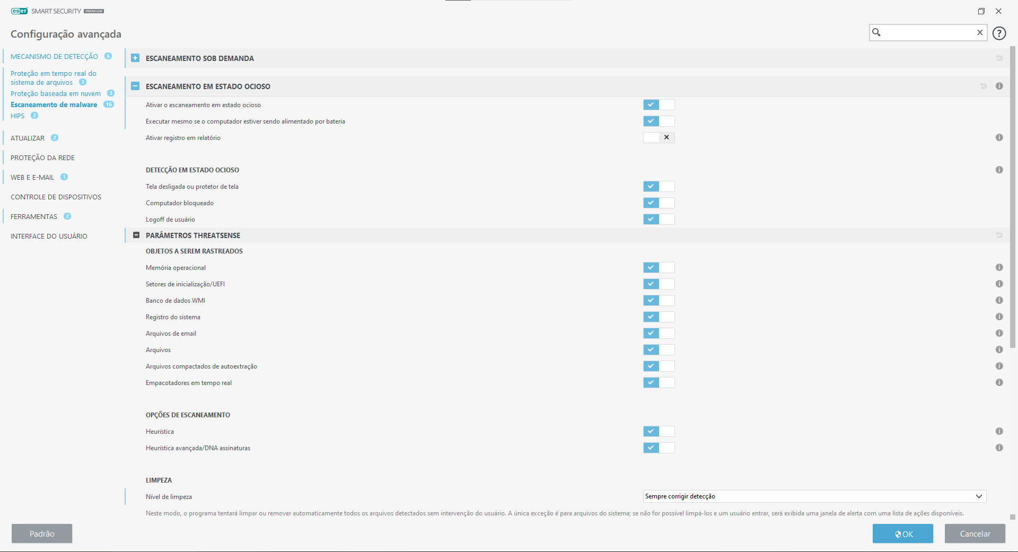Toggle Empacotadores em tempo real switch
This screenshot has width=1018, height=552.
[659, 382]
